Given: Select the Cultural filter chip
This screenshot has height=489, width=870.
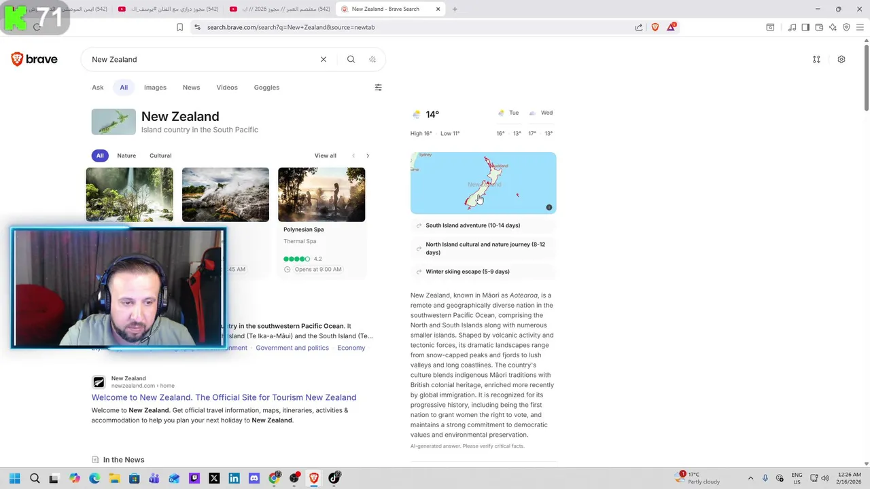Looking at the screenshot, I should point(160,156).
